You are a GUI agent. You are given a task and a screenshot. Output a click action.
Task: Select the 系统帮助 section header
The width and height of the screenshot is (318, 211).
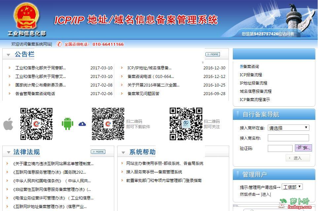pos(143,152)
